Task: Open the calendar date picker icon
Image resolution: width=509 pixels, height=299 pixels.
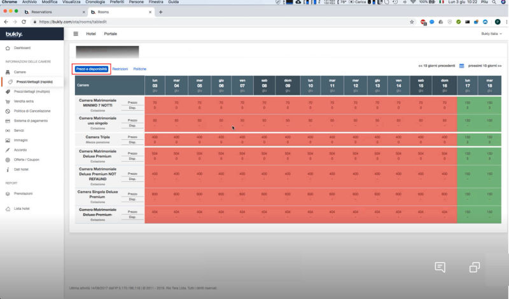Action: tap(461, 66)
